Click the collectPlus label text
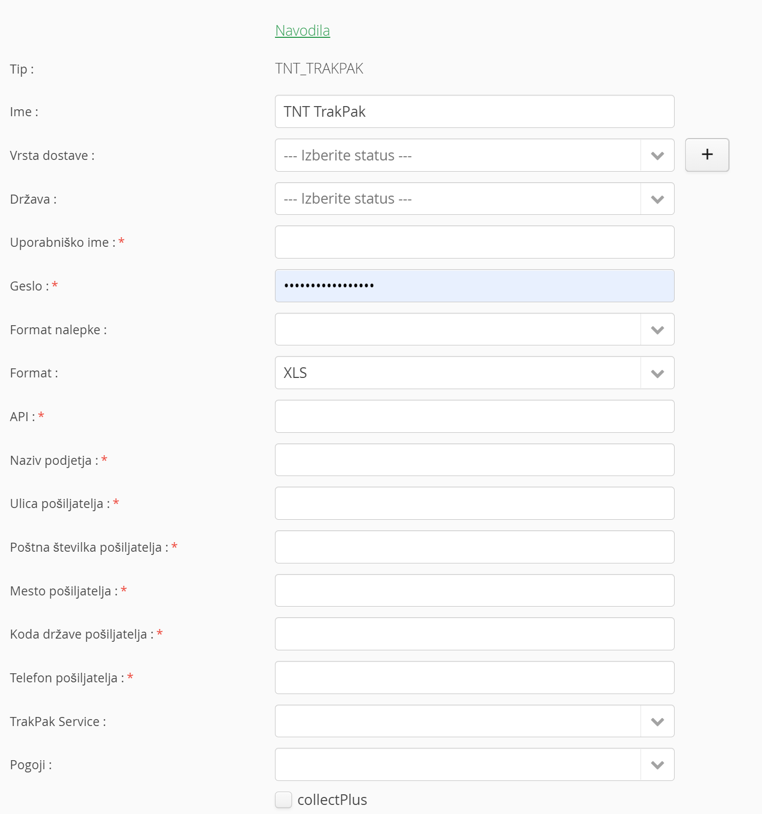 [x=332, y=800]
